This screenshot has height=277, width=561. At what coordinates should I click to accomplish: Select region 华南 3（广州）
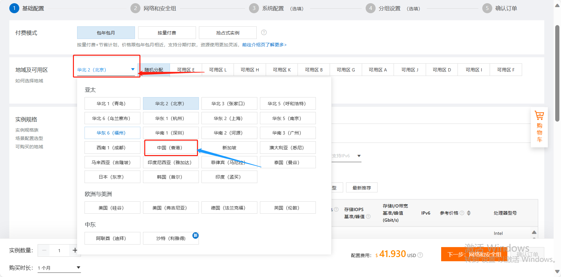tap(288, 133)
